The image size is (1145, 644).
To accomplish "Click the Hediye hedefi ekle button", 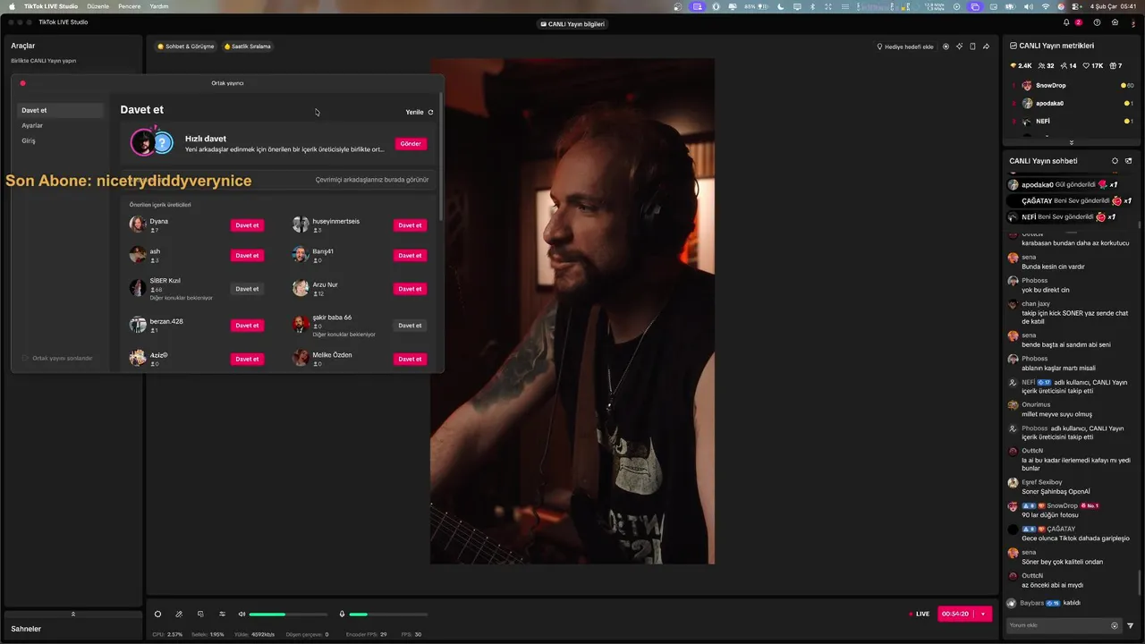I will [904, 47].
